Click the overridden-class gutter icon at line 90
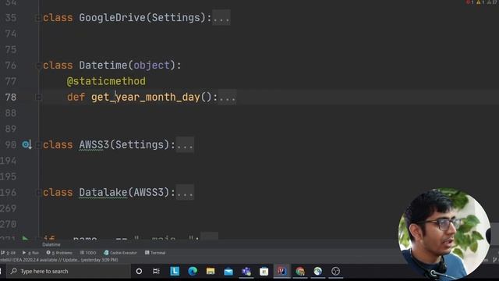Screen dimensions: 499x281 pos(27,144)
